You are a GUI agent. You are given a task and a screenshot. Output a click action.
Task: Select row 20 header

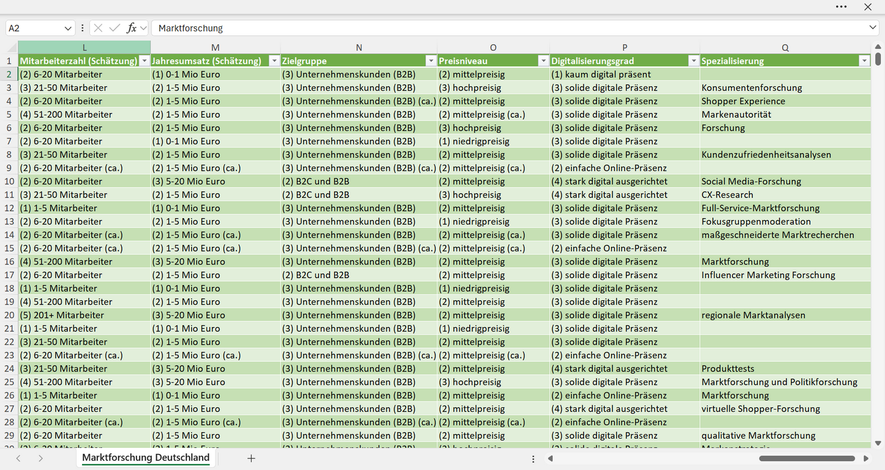click(9, 315)
